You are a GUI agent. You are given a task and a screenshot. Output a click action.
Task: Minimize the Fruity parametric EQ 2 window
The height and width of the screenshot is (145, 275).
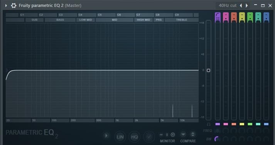pos(256,5)
